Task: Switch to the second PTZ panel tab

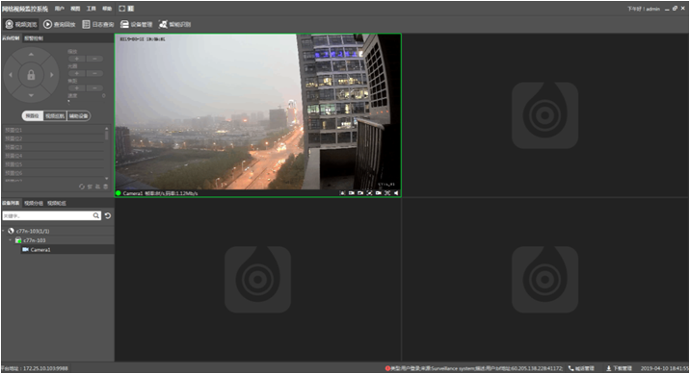Action: [34, 38]
